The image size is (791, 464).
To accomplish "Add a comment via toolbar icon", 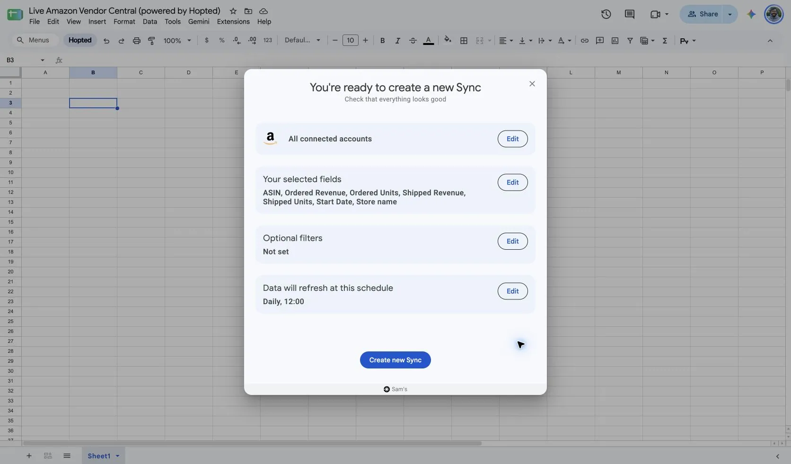I will tap(600, 41).
